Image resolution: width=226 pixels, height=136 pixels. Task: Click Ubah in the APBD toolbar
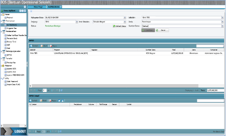pos(44,46)
